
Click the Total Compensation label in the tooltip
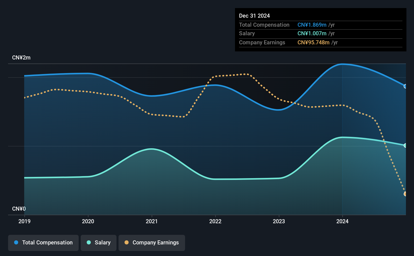pyautogui.click(x=264, y=25)
